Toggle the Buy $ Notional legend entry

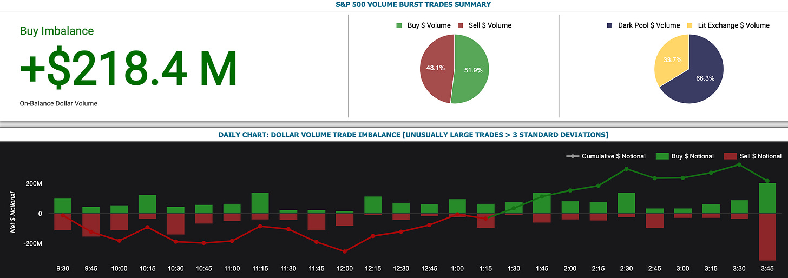tap(685, 156)
